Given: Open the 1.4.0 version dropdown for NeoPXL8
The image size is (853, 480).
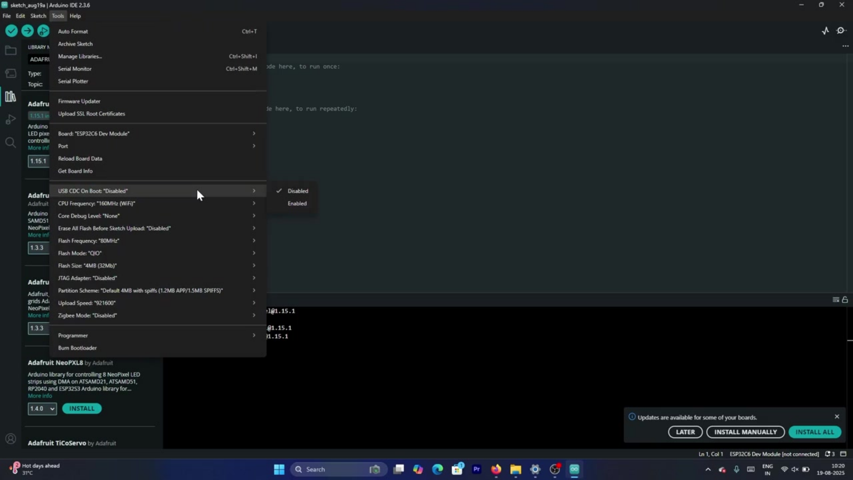Looking at the screenshot, I should (x=42, y=409).
